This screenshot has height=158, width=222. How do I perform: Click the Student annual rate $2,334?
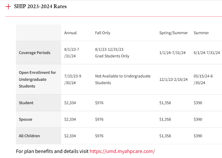coord(70,103)
